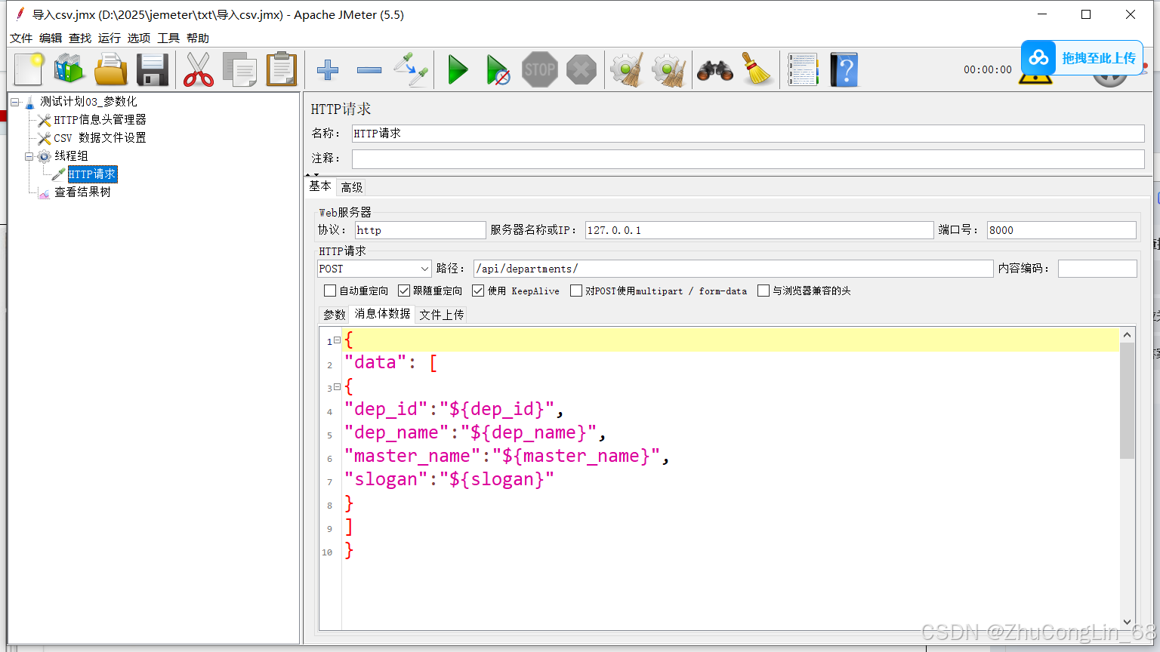
Task: Enable 与浏览器兼容的头 checkbox
Action: pos(764,291)
